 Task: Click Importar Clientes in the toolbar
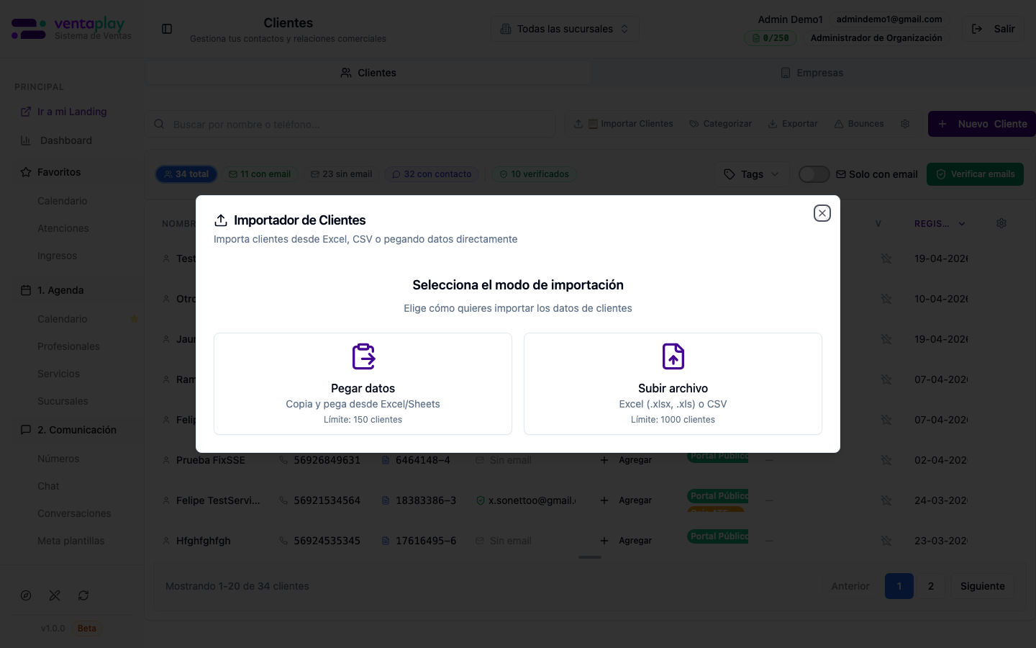click(x=623, y=124)
